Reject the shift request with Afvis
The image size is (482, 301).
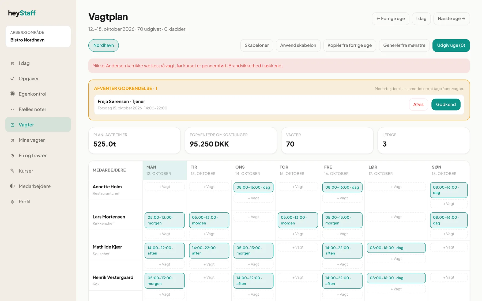click(x=418, y=105)
